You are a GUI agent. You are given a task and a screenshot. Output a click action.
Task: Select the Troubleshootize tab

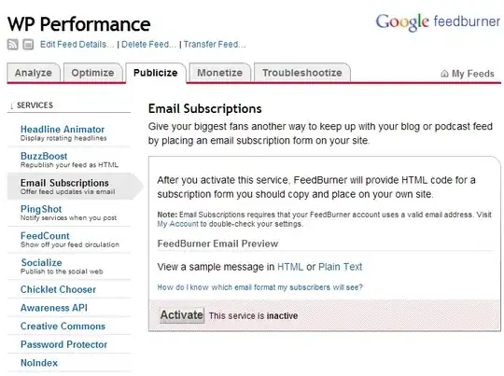pyautogui.click(x=302, y=73)
